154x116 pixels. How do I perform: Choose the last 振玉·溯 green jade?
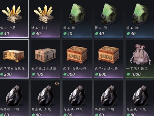(140, 19)
